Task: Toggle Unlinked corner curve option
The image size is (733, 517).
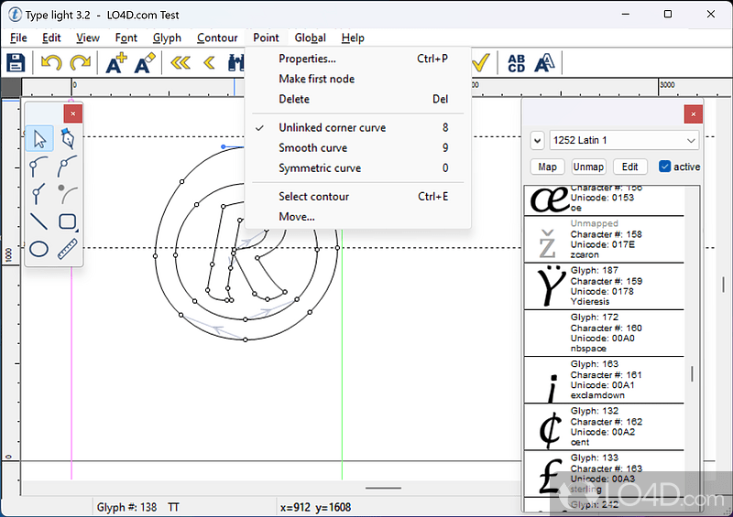Action: [x=357, y=127]
